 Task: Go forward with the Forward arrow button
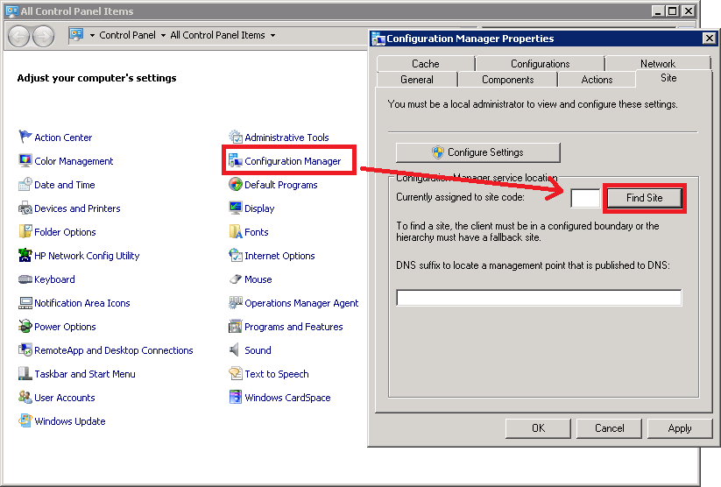tap(43, 36)
